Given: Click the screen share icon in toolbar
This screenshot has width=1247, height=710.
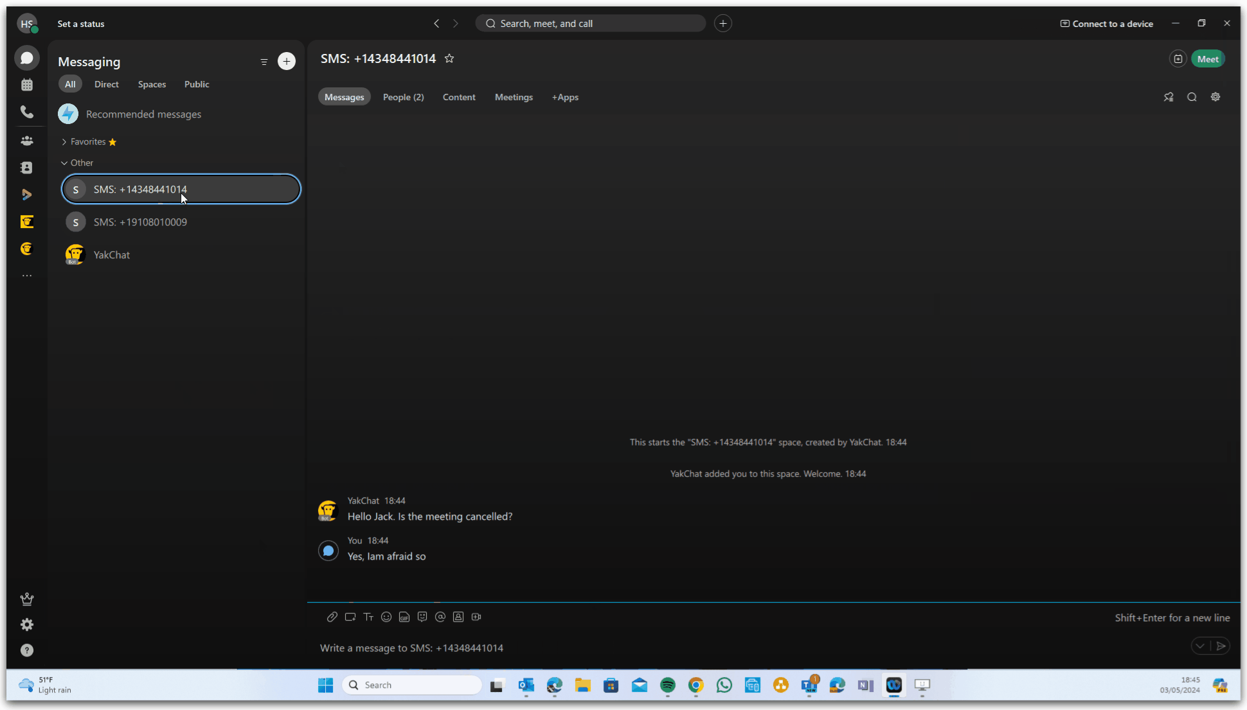Looking at the screenshot, I should click(350, 617).
